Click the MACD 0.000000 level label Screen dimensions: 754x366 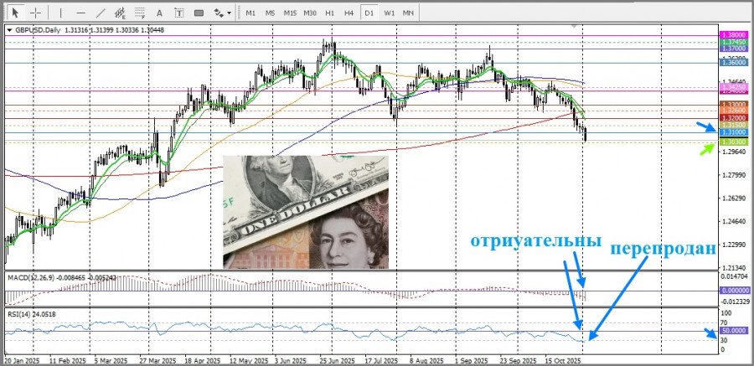[735, 291]
